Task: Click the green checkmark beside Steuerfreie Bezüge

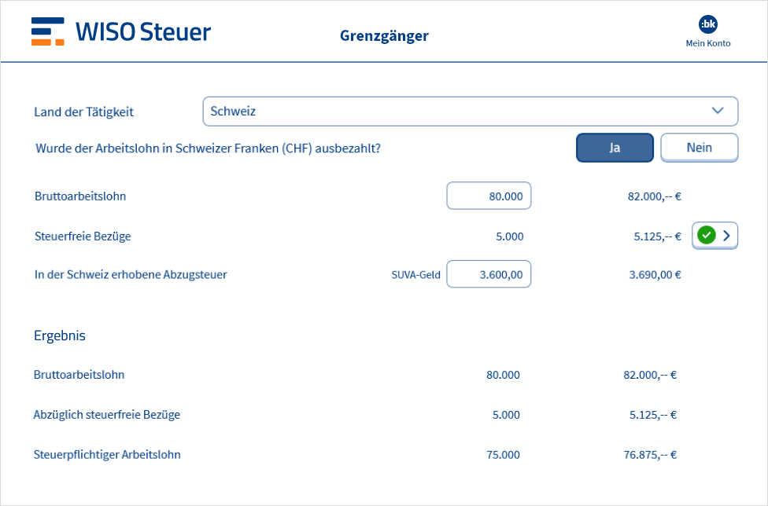Action: coord(706,235)
